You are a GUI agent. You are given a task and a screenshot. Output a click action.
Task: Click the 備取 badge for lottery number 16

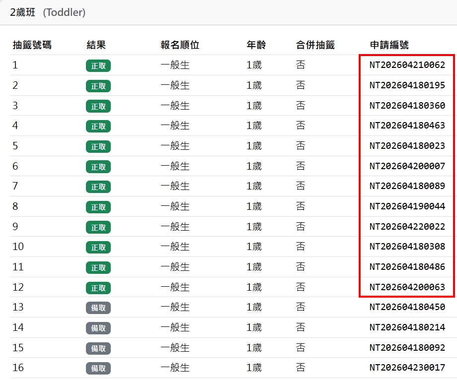(98, 368)
